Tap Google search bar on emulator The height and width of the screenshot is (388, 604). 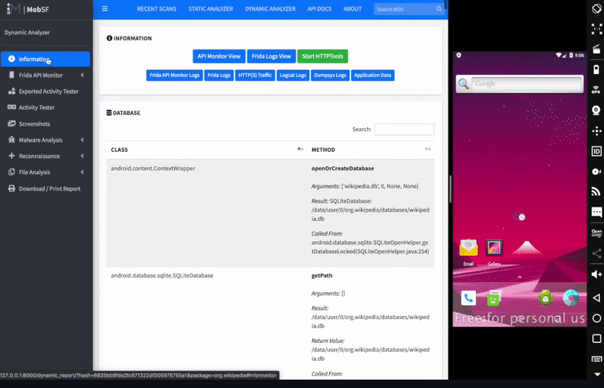click(x=519, y=84)
